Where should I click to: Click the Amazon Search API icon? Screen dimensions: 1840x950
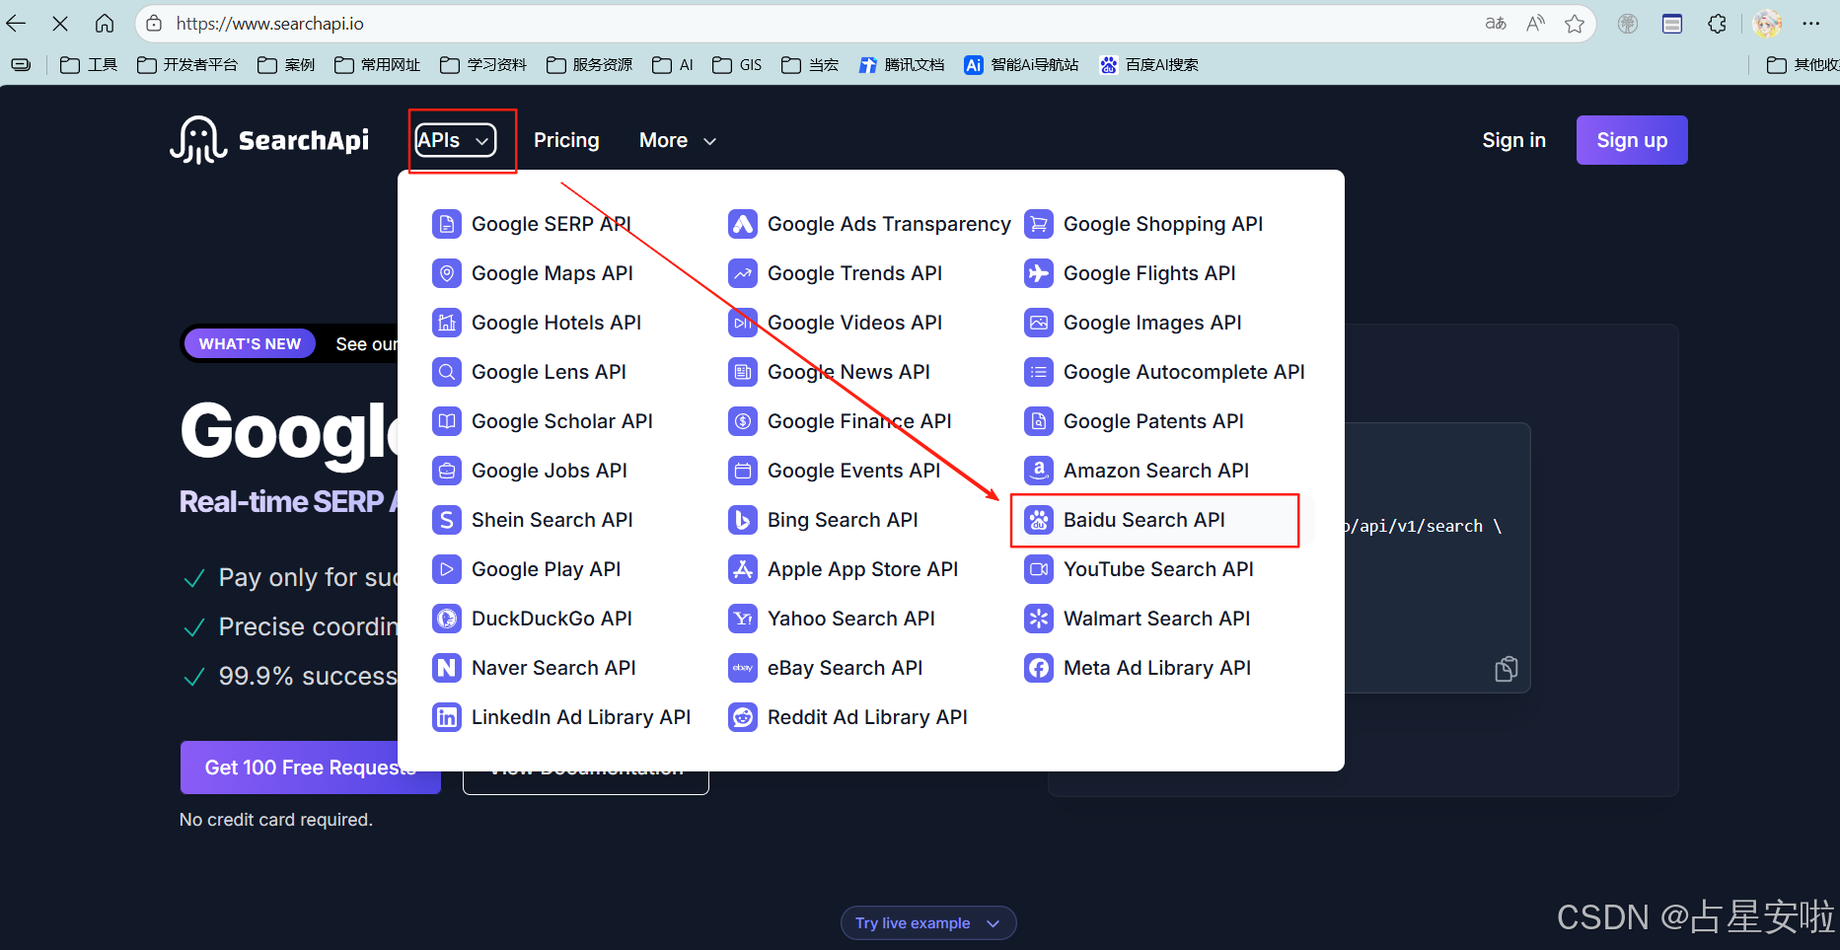[x=1039, y=471]
